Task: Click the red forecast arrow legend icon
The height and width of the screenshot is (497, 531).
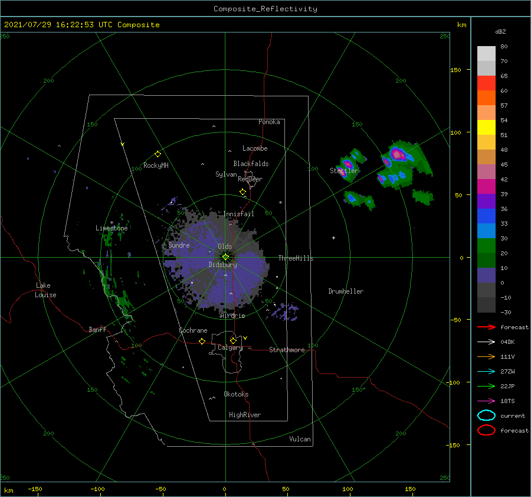Action: click(486, 327)
